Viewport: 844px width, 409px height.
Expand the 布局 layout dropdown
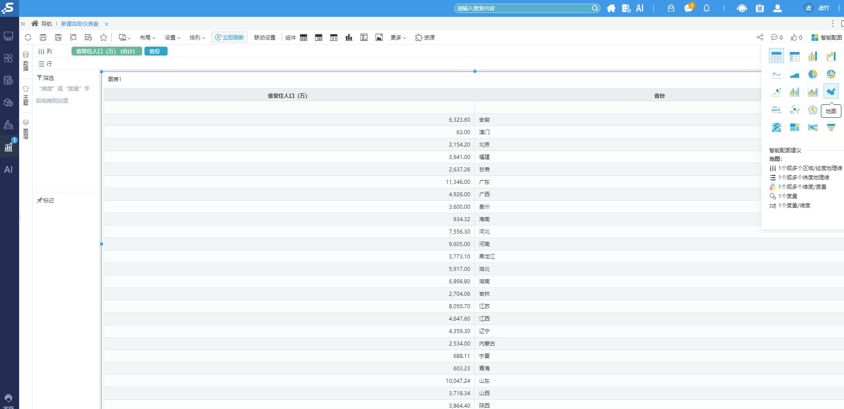(148, 38)
